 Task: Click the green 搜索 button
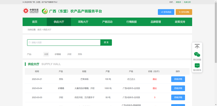pos(106,43)
